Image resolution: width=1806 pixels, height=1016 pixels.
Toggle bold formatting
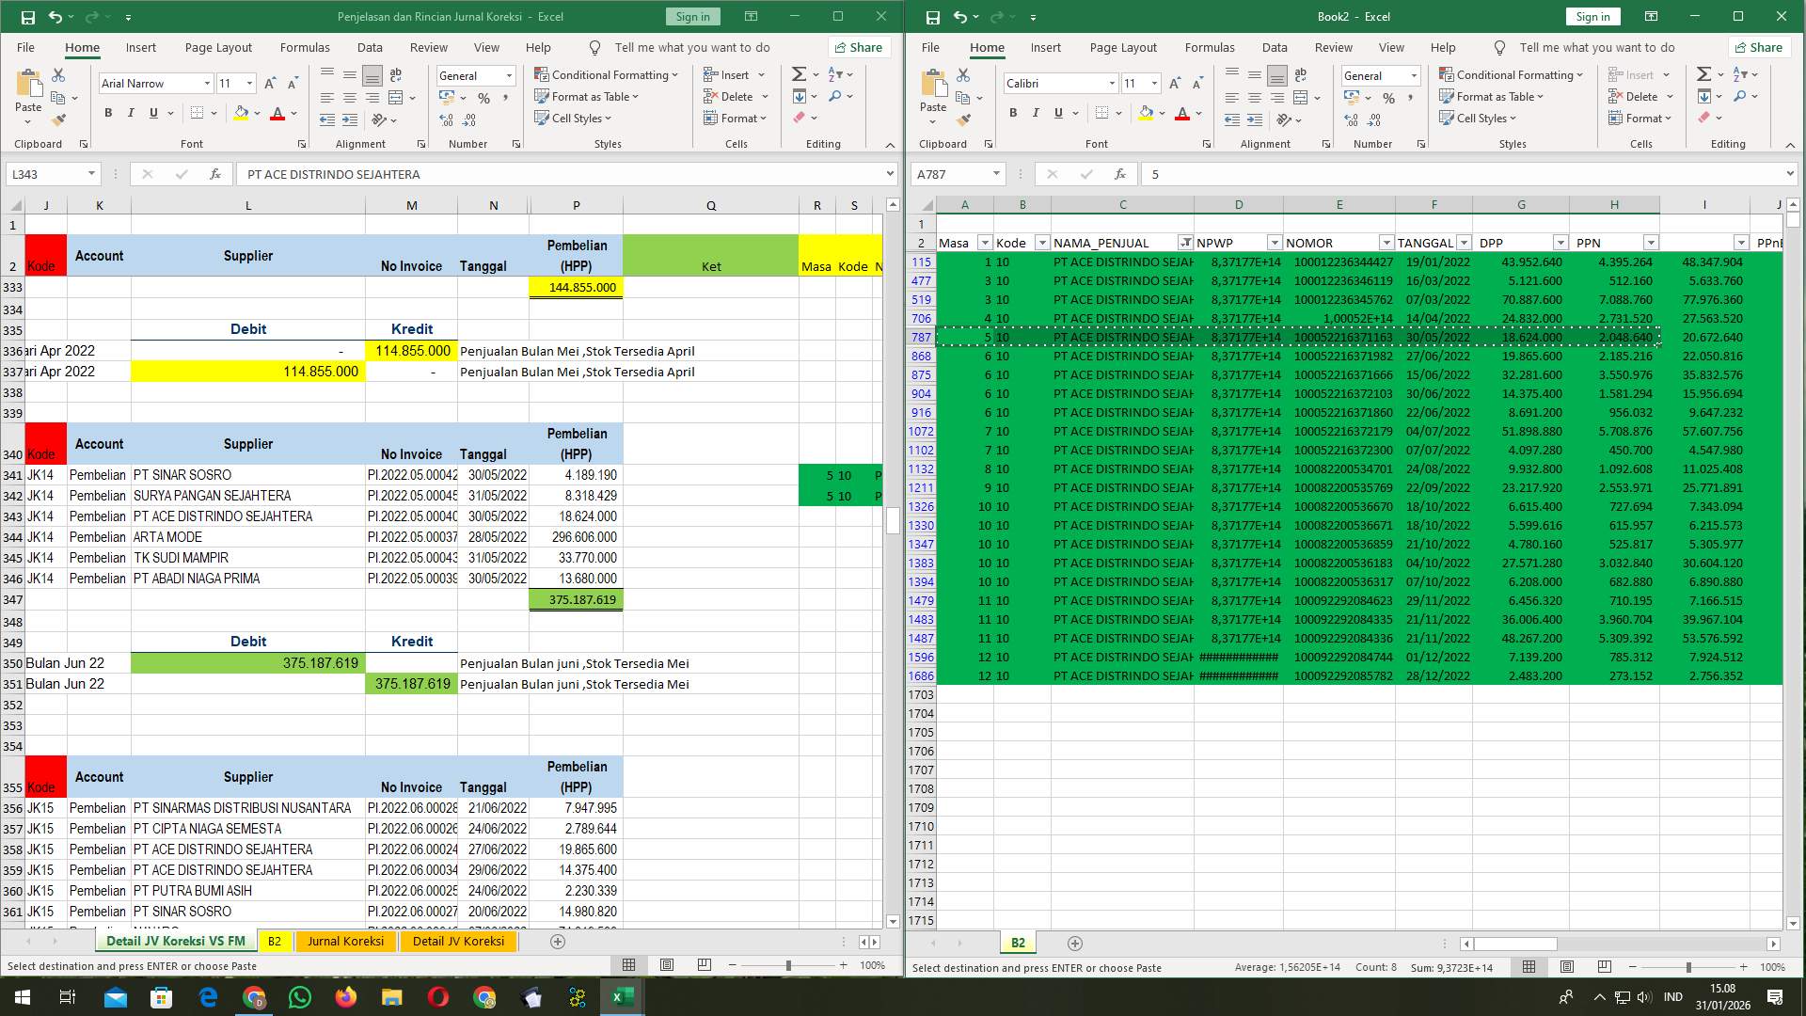106,112
